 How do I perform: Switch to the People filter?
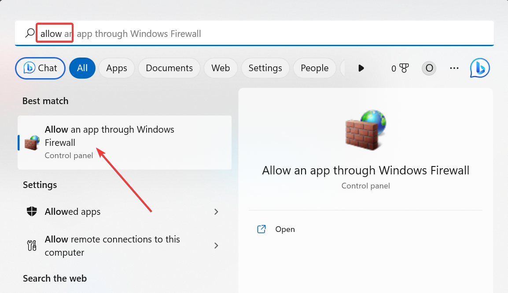(x=315, y=68)
